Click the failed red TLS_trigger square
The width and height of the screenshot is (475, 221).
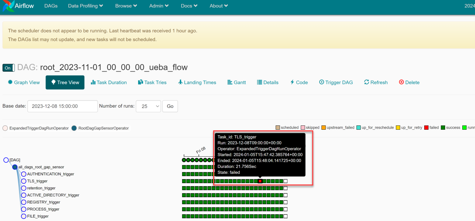[260, 181]
